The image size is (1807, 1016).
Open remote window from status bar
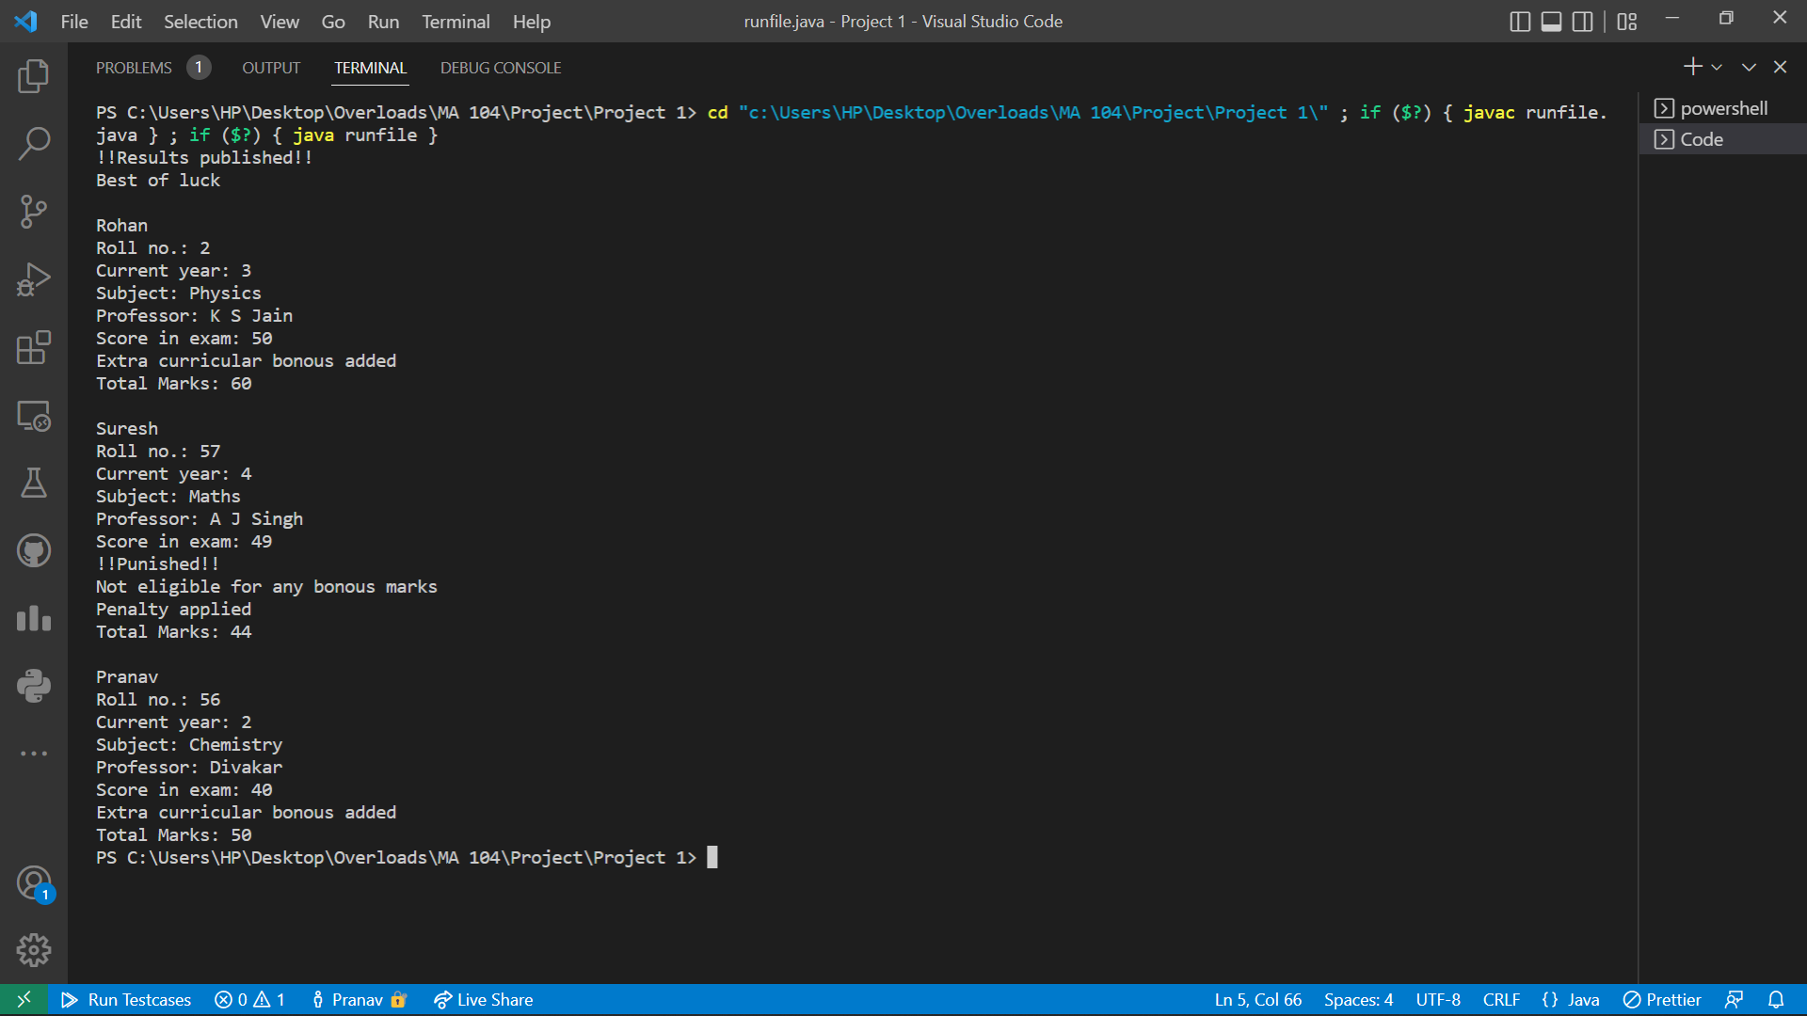pyautogui.click(x=24, y=1000)
